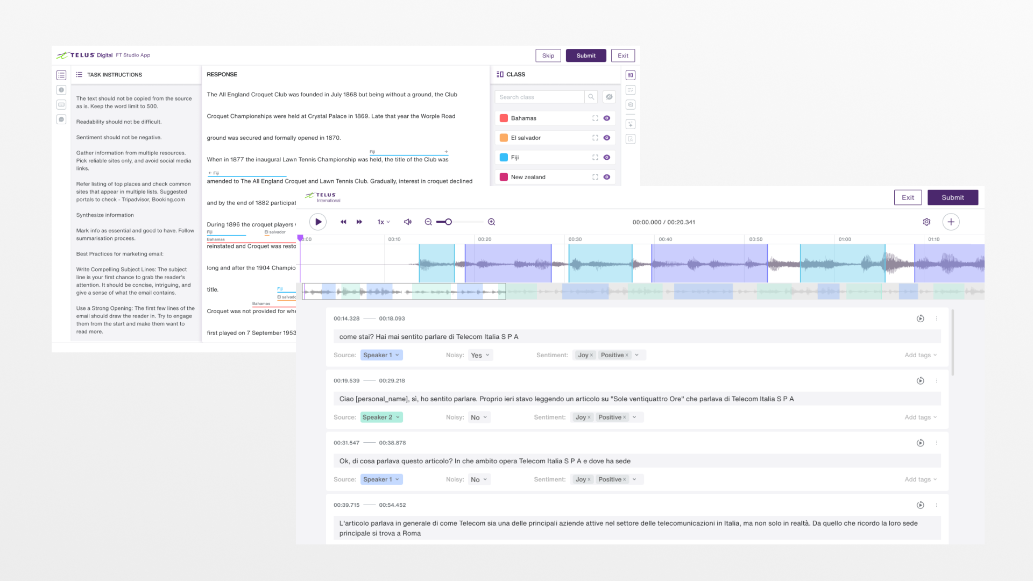1033x581 pixels.
Task: Click Submit in FT Studio App
Action: (x=586, y=55)
